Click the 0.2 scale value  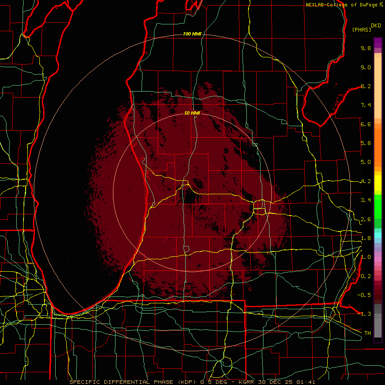[x=366, y=276]
